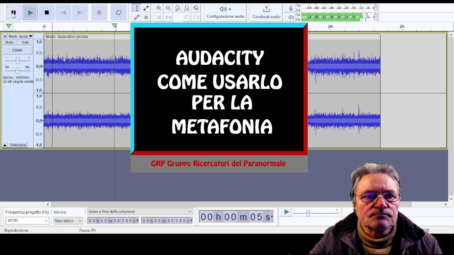Toggle zoom icon in toolbar
Viewport: 454px width, 255px height.
196,8
